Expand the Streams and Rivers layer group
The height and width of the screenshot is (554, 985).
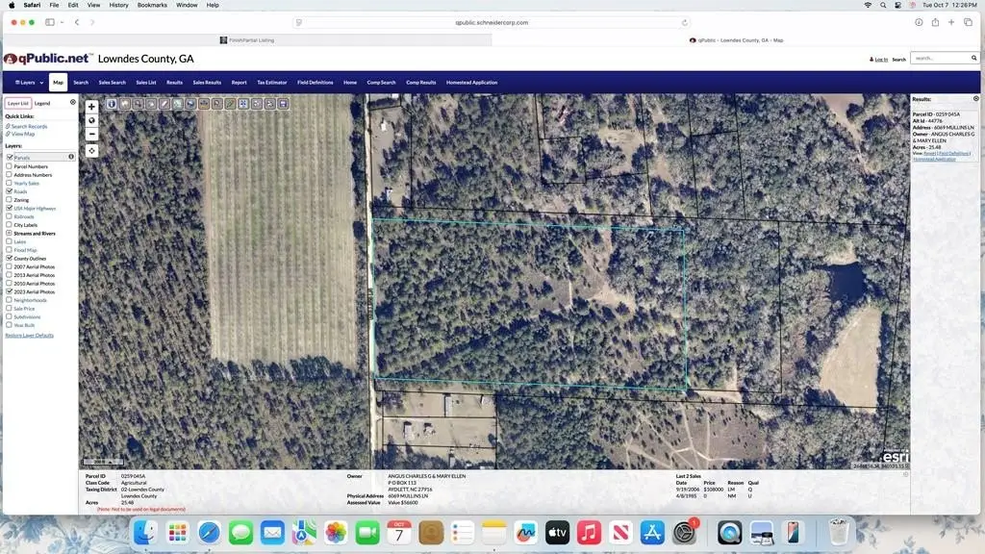coord(10,234)
